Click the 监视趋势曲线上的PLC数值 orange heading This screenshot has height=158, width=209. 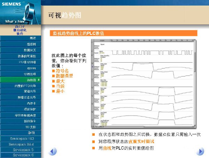[124, 33]
